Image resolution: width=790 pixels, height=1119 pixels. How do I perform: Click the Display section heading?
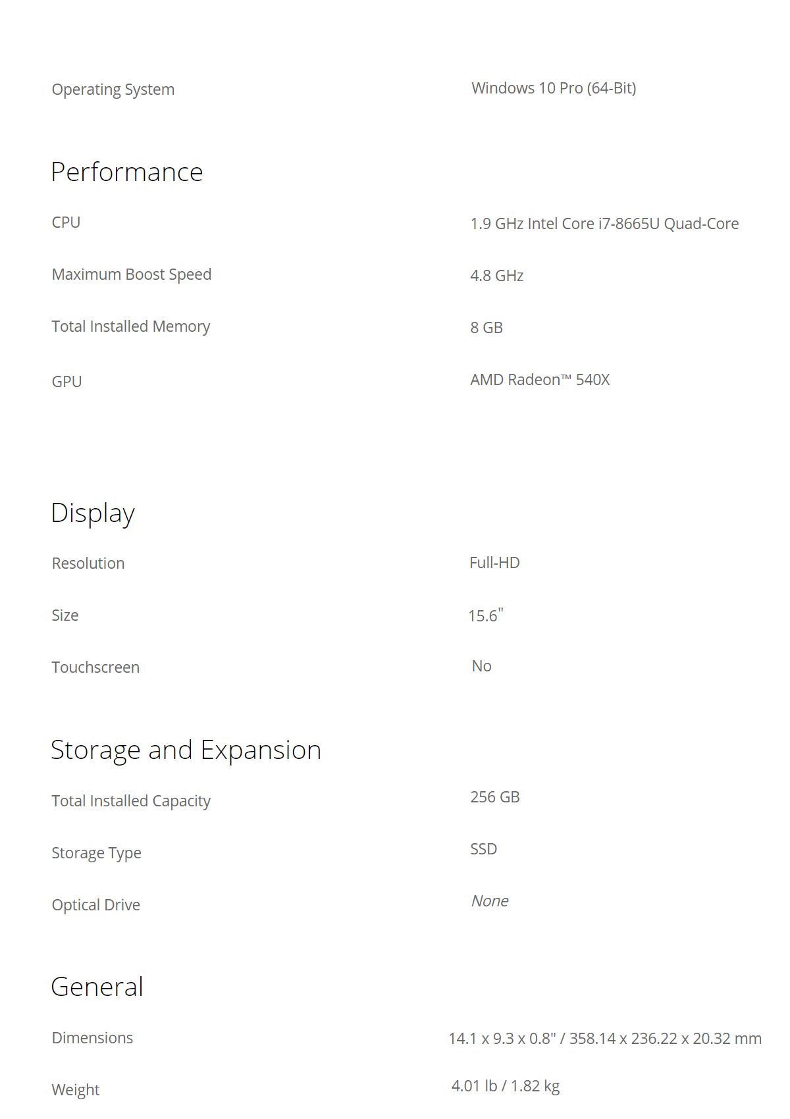click(x=93, y=513)
